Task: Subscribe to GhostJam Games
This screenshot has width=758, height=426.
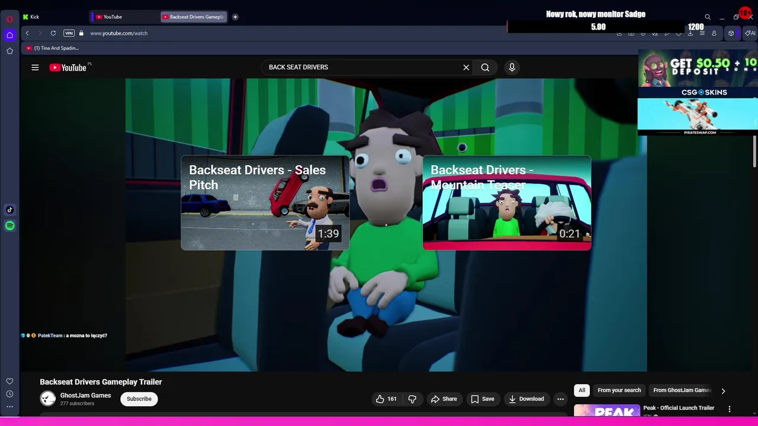Action: pyautogui.click(x=139, y=399)
